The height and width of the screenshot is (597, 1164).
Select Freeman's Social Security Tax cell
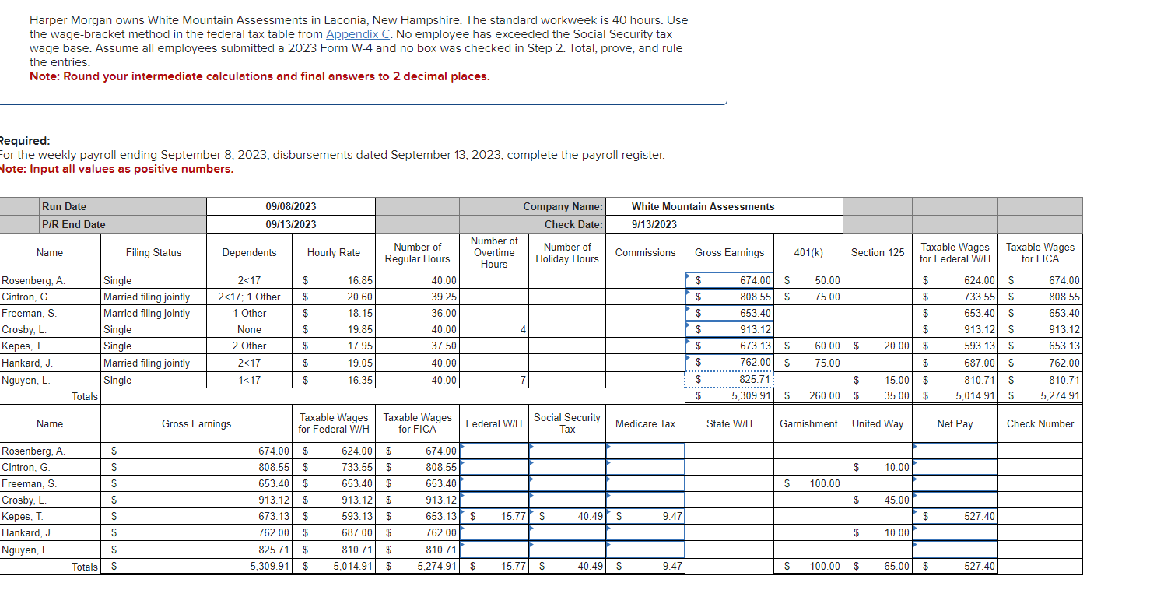[x=568, y=483]
